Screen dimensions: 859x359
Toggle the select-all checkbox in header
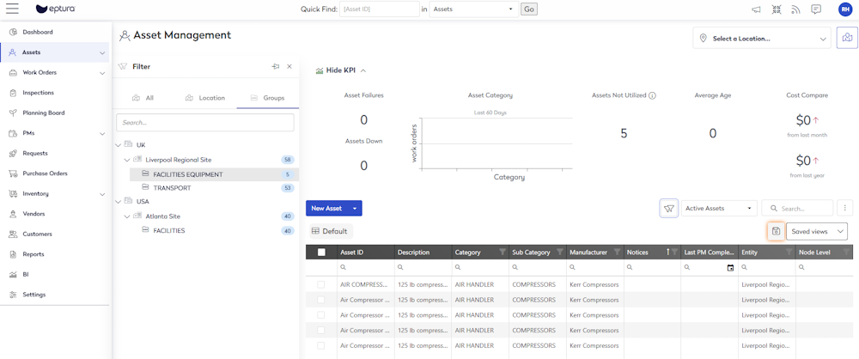coord(321,253)
